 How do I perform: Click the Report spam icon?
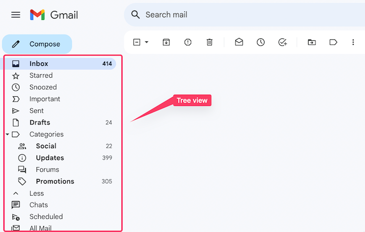point(188,42)
